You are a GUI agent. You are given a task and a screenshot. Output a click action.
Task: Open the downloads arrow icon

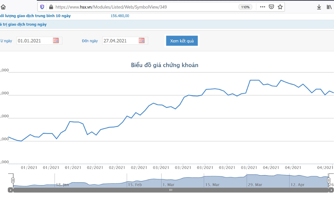319,7
